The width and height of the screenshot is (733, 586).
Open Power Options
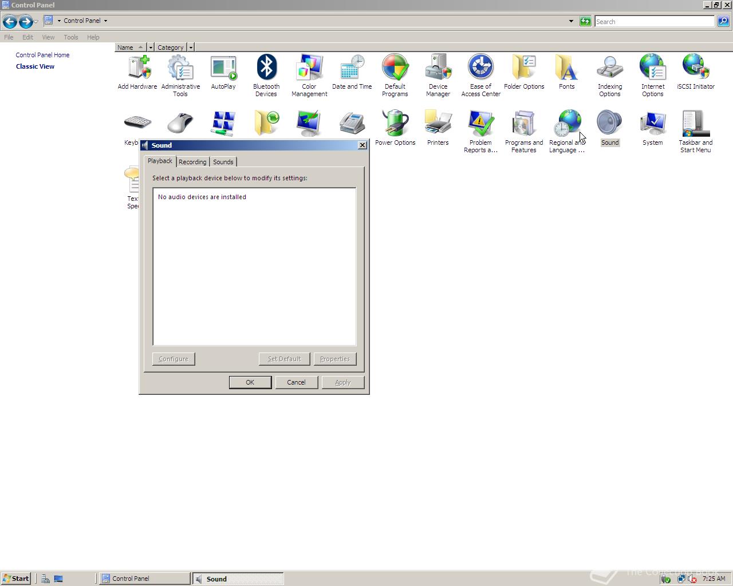[395, 128]
